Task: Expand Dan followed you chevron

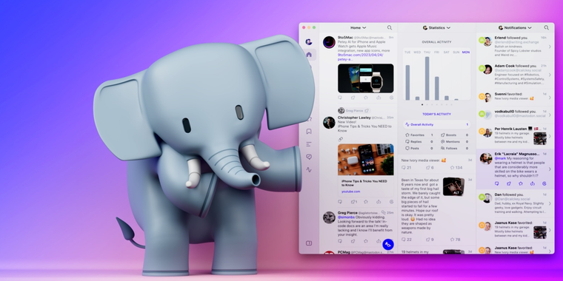Action: pos(550,204)
